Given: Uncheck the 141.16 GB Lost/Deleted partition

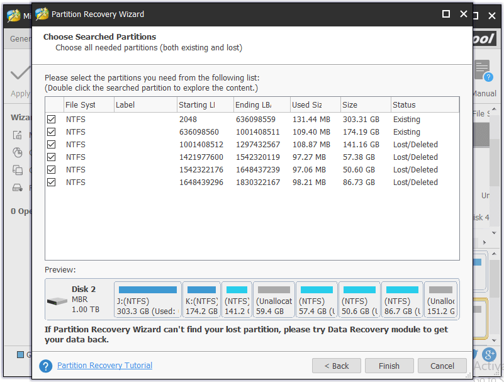Looking at the screenshot, I should pyautogui.click(x=51, y=144).
